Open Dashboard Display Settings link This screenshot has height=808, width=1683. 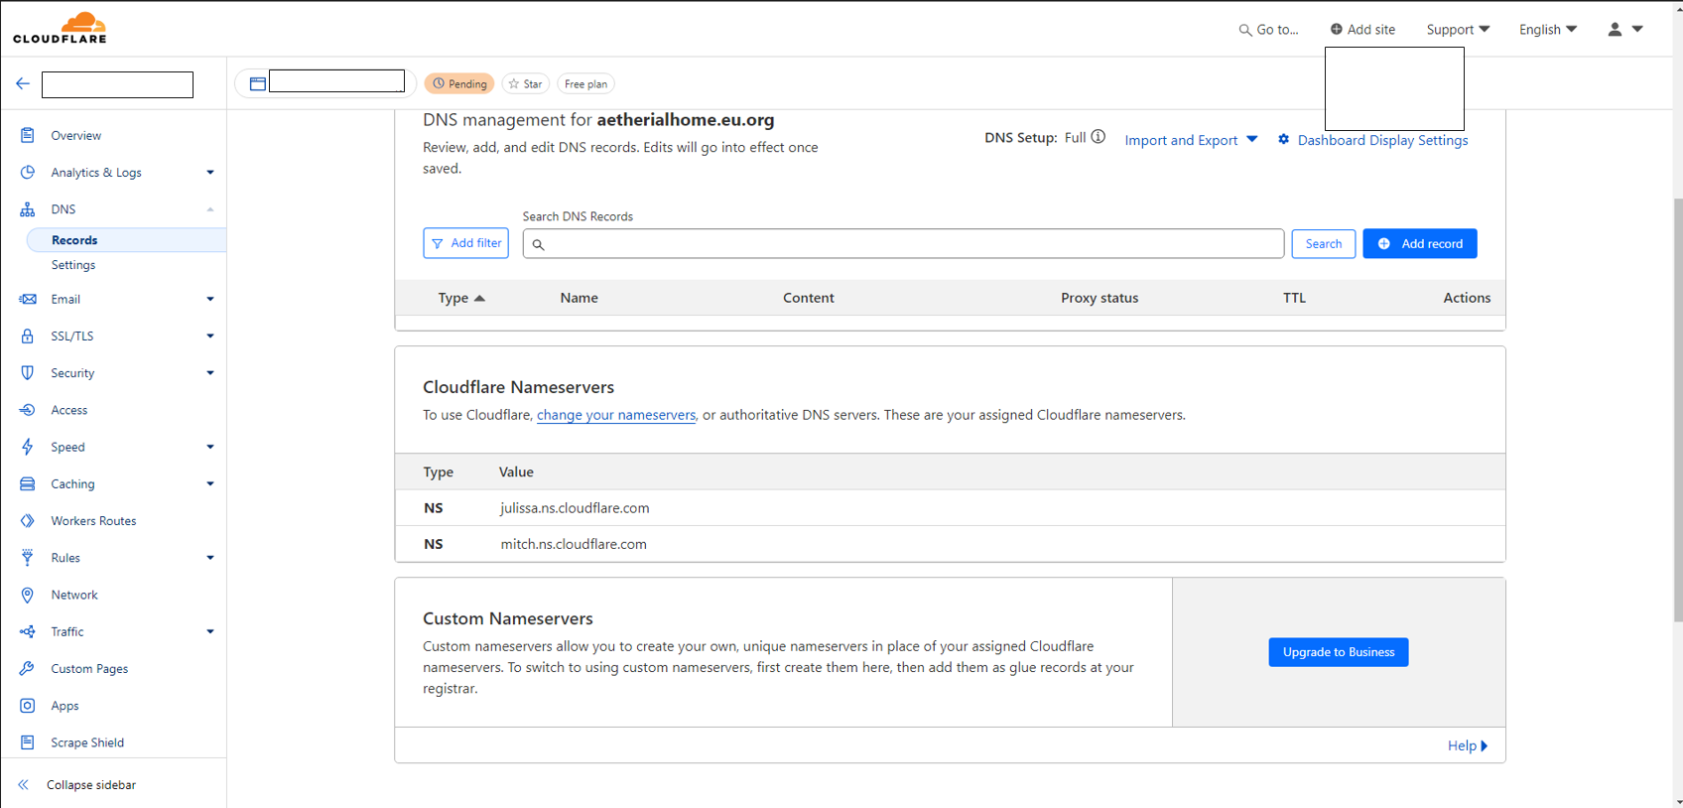[1382, 140]
